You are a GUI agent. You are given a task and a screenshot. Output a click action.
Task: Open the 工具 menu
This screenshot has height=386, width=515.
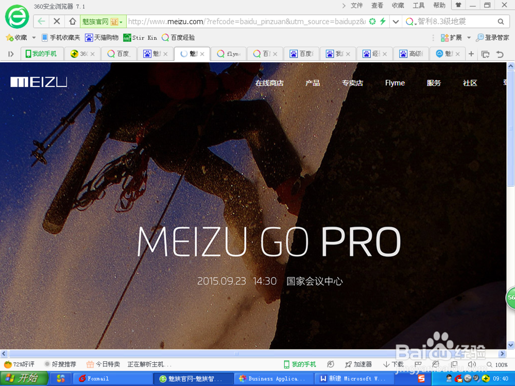[x=418, y=5]
